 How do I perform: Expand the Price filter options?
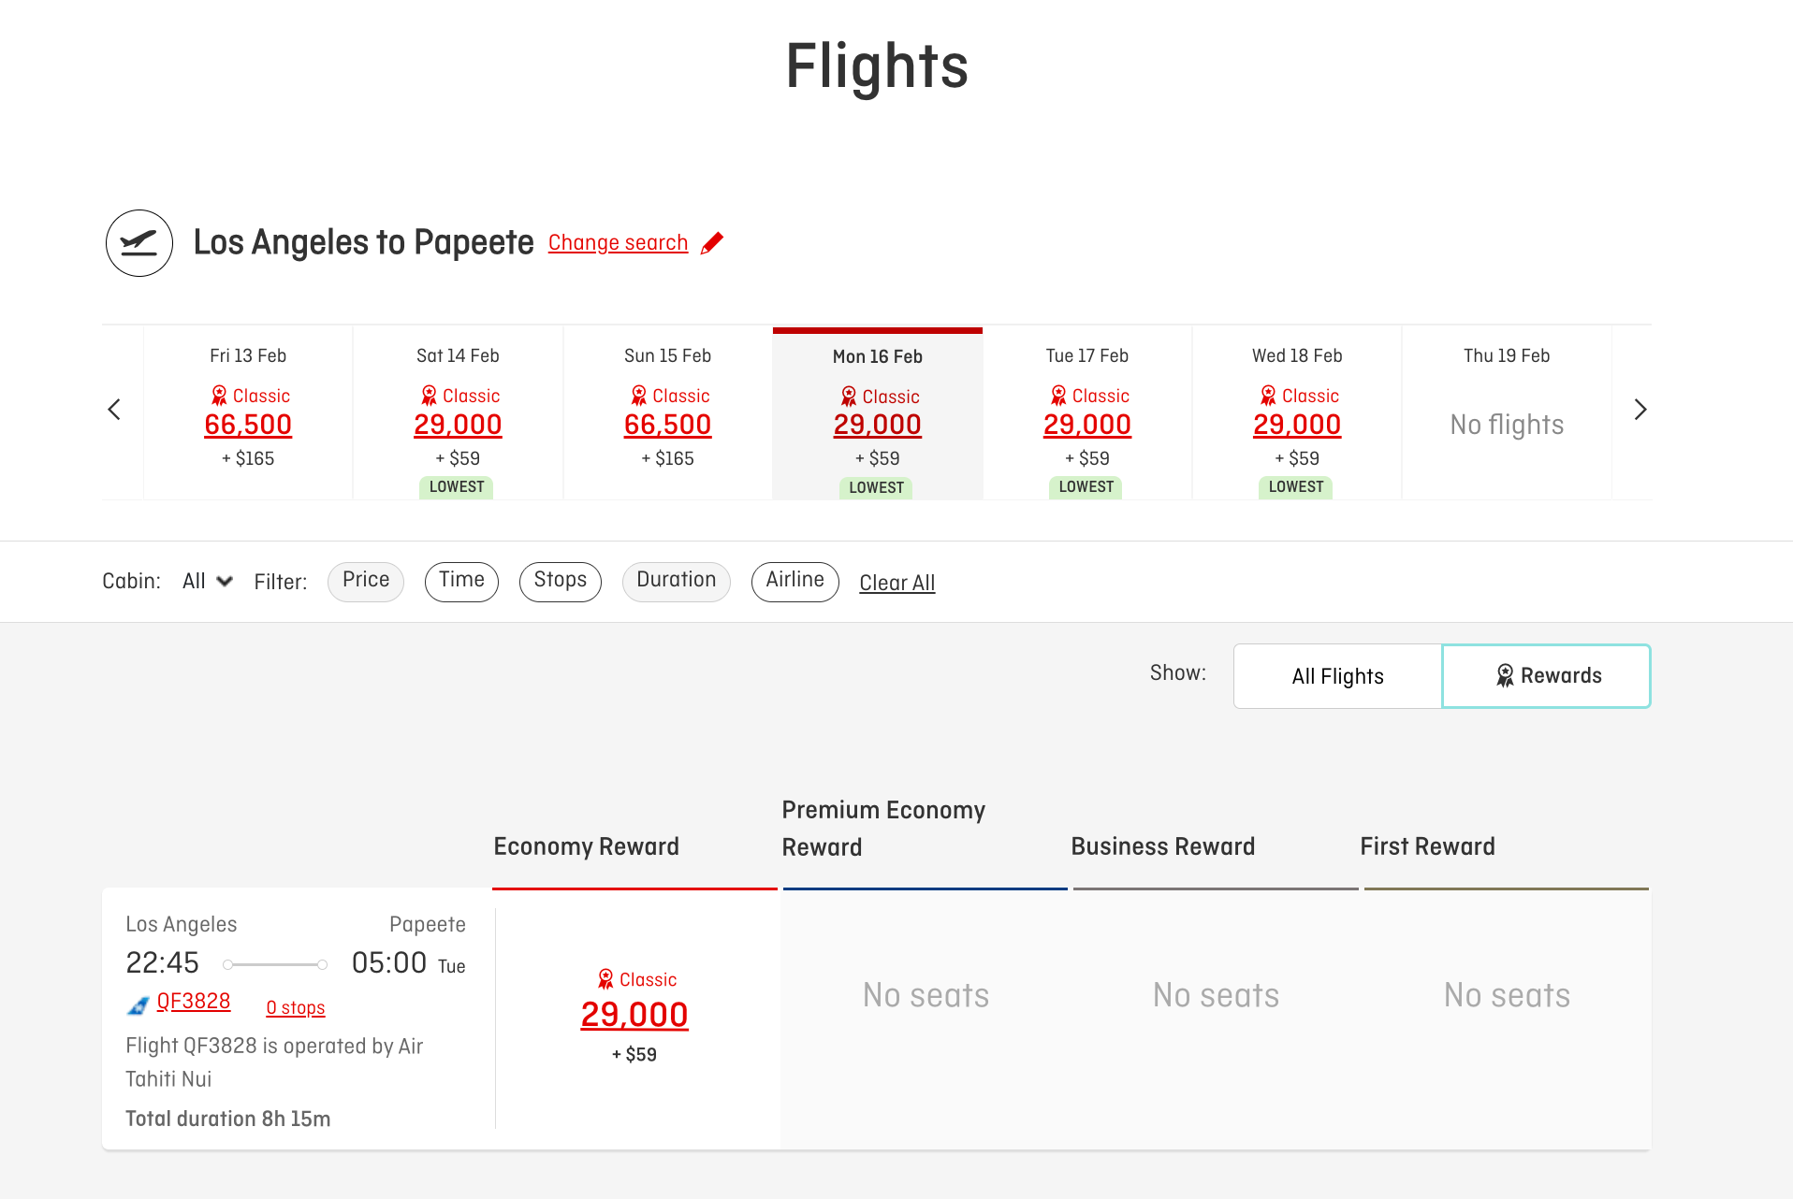coord(365,581)
